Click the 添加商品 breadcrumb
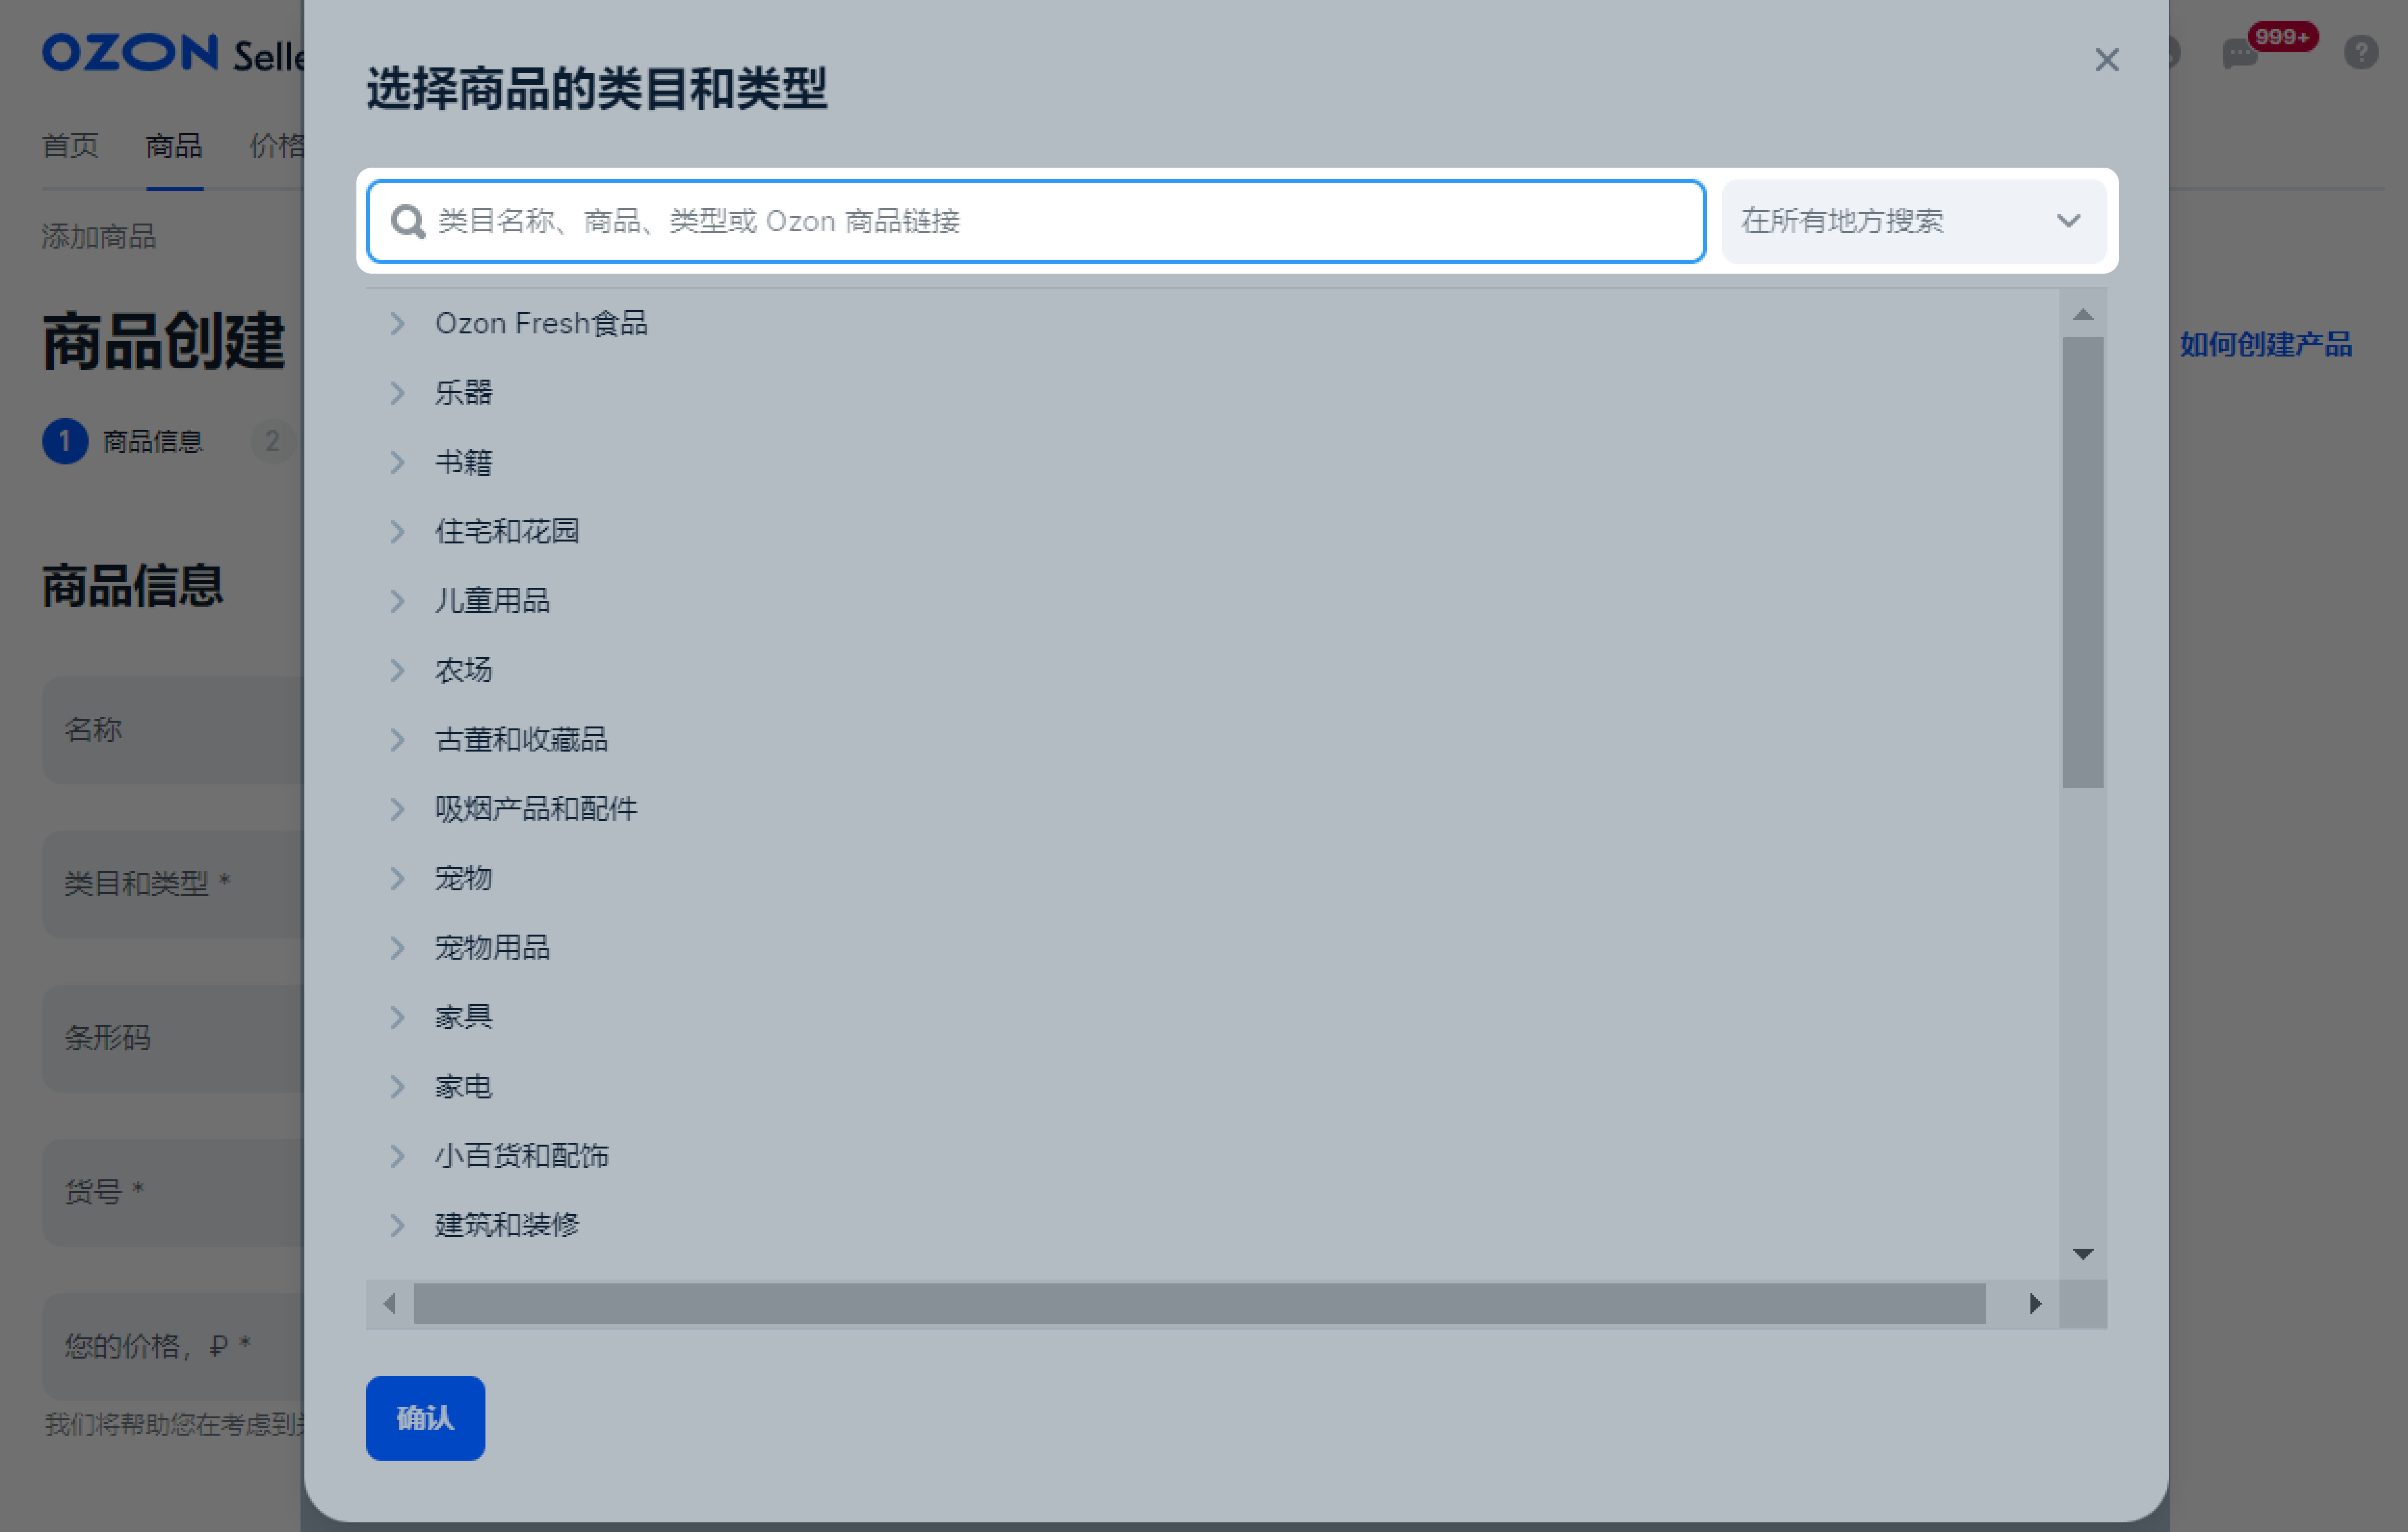 tap(99, 236)
